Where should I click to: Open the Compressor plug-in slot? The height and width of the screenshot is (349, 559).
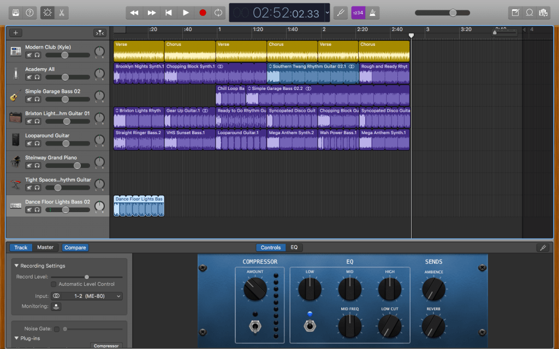coord(106,346)
